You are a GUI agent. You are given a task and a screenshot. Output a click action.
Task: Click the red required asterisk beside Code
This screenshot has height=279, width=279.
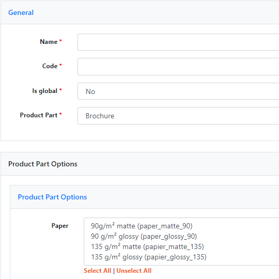pyautogui.click(x=60, y=65)
